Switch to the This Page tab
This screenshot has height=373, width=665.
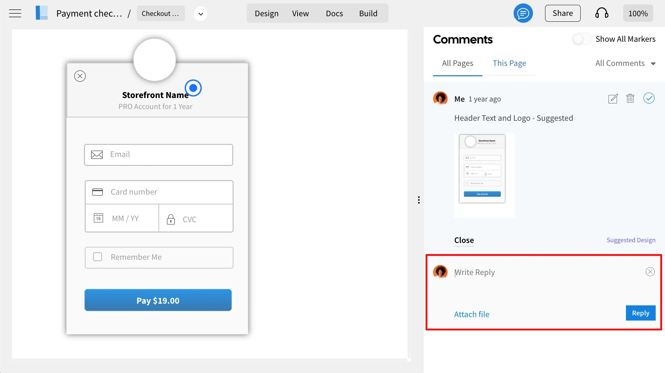(x=509, y=63)
